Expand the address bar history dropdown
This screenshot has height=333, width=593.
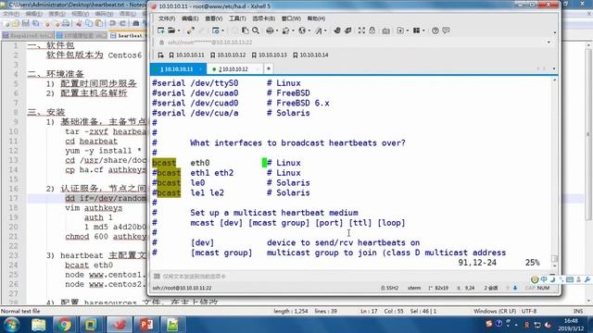point(549,43)
